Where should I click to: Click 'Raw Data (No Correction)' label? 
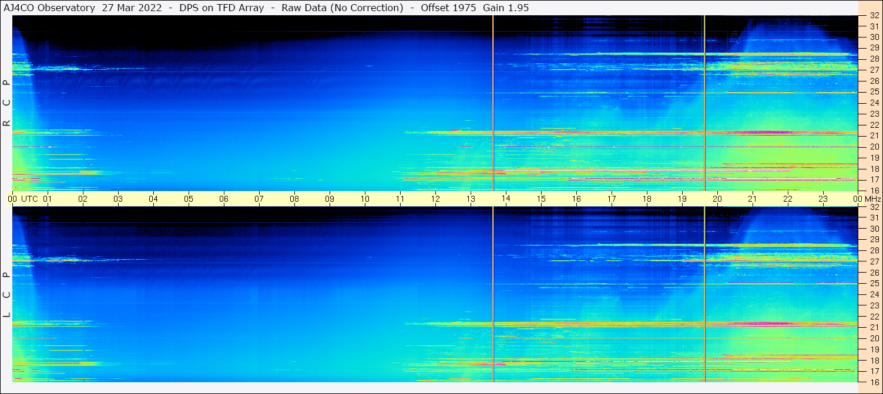343,8
